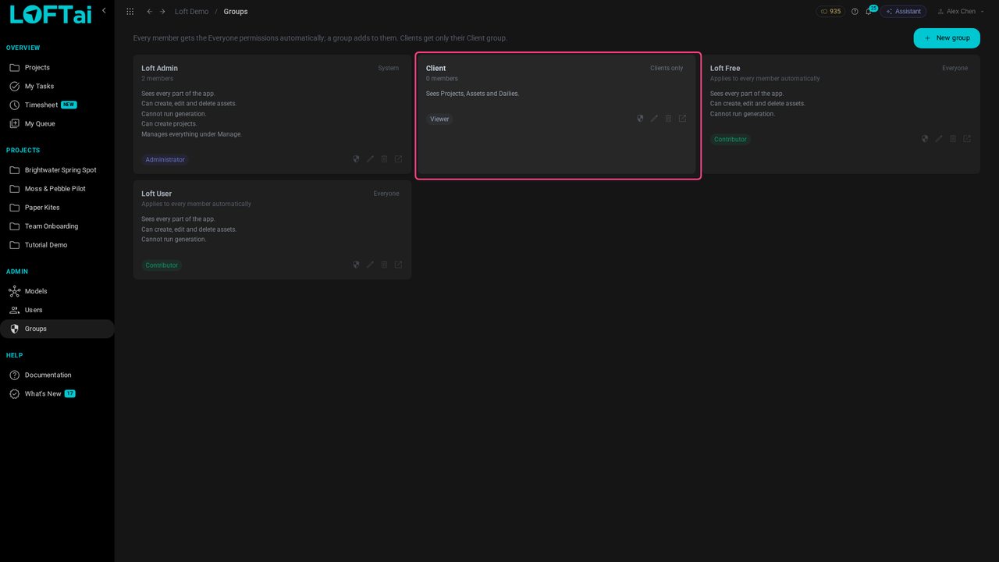Open Timesheet in the sidebar
This screenshot has width=999, height=562.
[x=57, y=105]
